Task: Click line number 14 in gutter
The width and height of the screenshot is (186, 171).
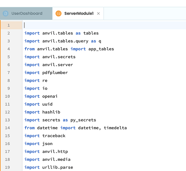Action: (x=8, y=128)
